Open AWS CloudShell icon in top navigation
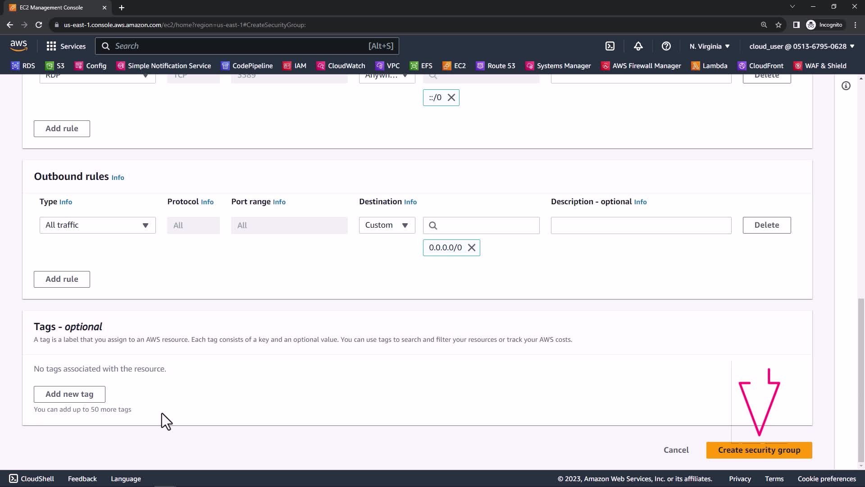 (x=610, y=46)
